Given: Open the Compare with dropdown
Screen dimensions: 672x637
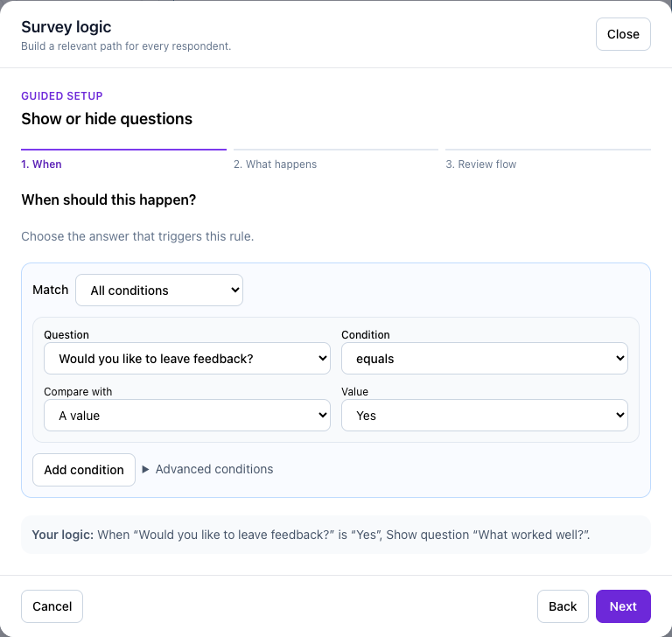Looking at the screenshot, I should pos(187,416).
